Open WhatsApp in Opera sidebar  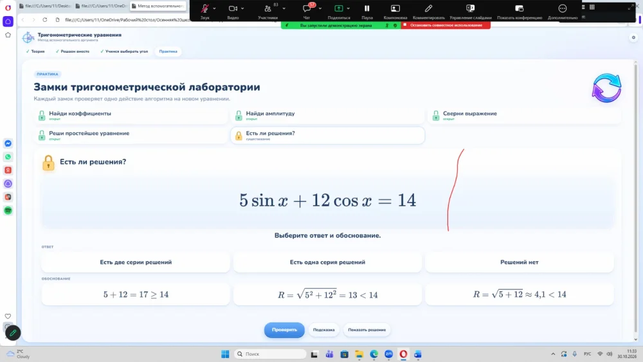8,157
